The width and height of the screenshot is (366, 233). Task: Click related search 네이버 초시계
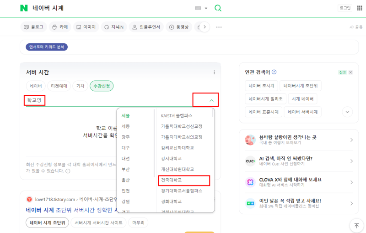[261, 86]
